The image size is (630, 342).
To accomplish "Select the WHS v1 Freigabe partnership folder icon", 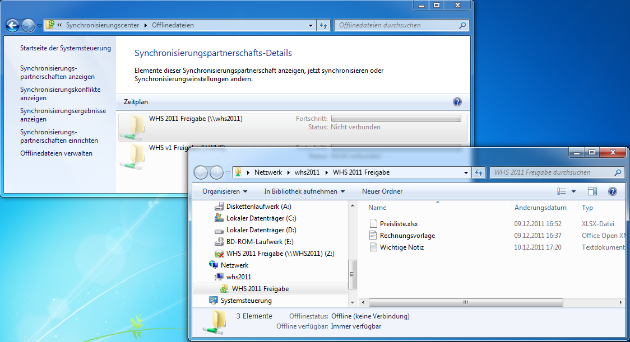I will point(133,157).
